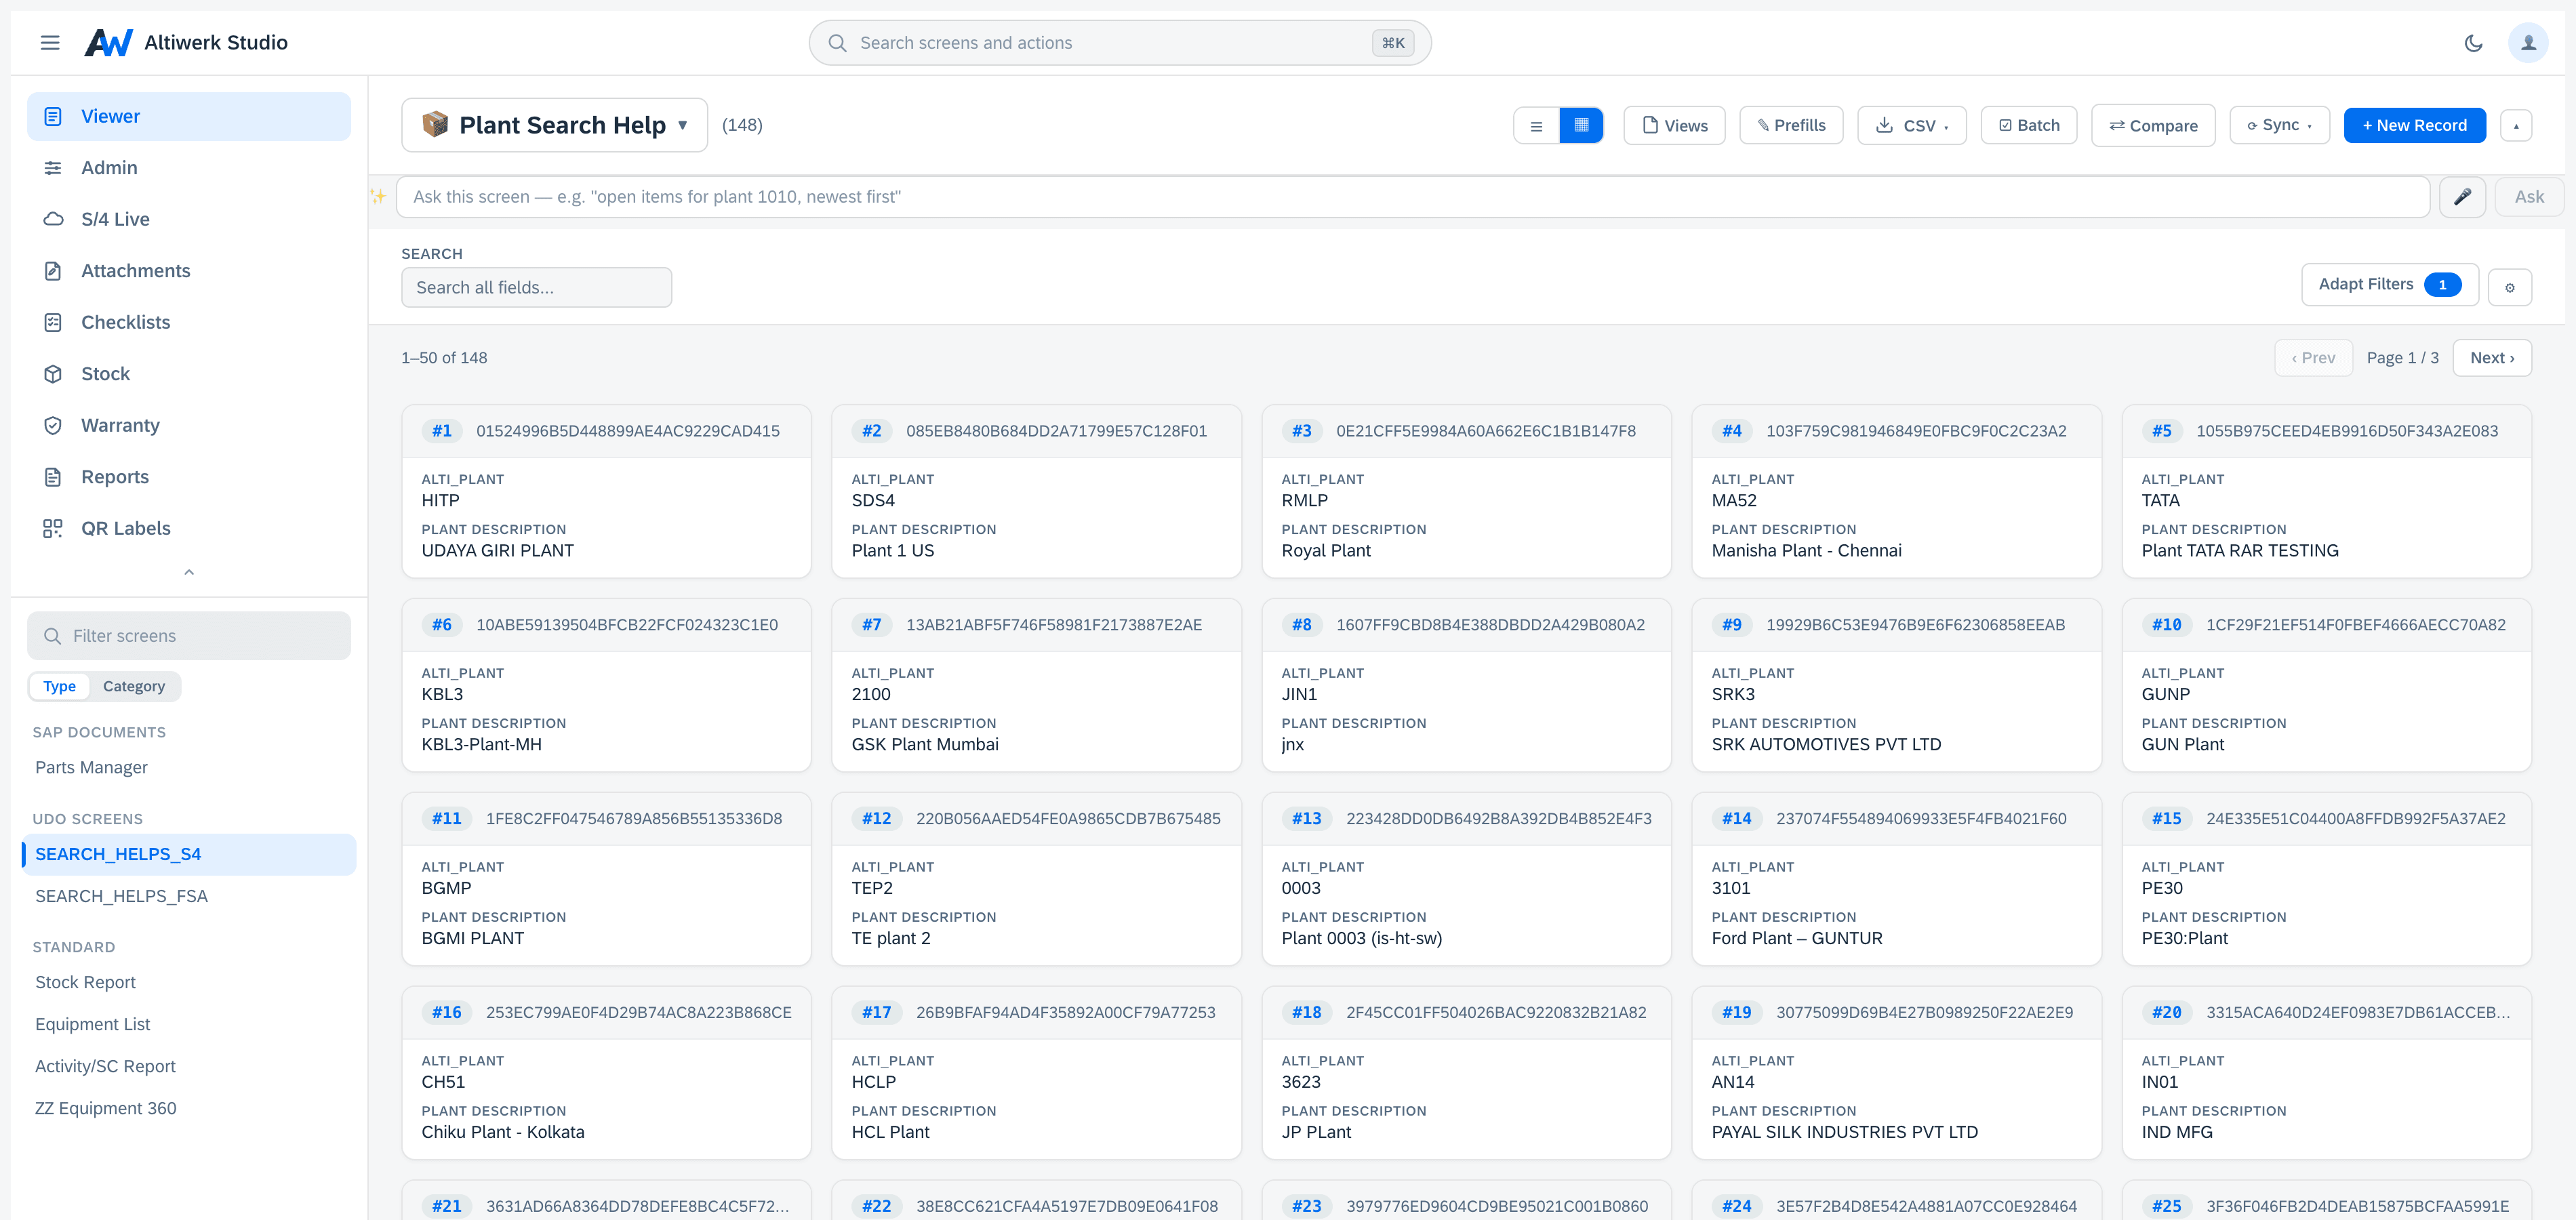Viewport: 2576px width, 1220px height.
Task: Create a New Record
Action: click(2414, 126)
